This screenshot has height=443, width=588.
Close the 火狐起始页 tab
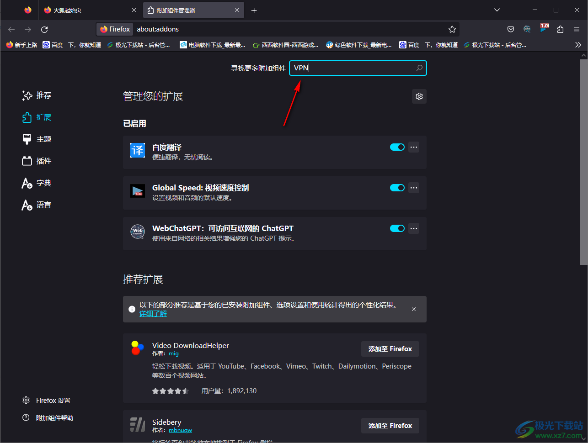click(x=134, y=10)
